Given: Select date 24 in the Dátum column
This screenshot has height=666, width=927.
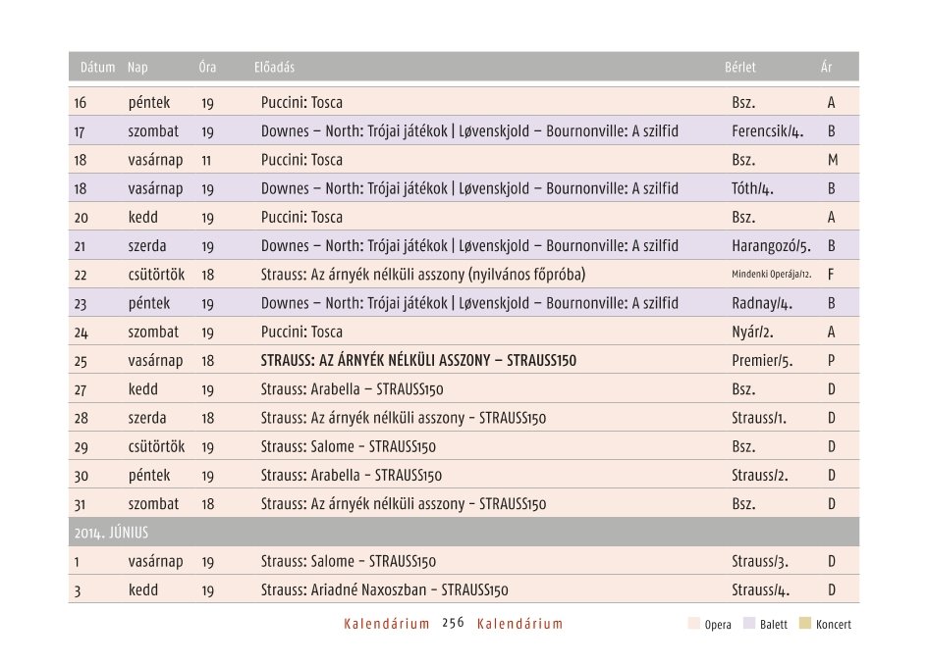Looking at the screenshot, I should 81,333.
